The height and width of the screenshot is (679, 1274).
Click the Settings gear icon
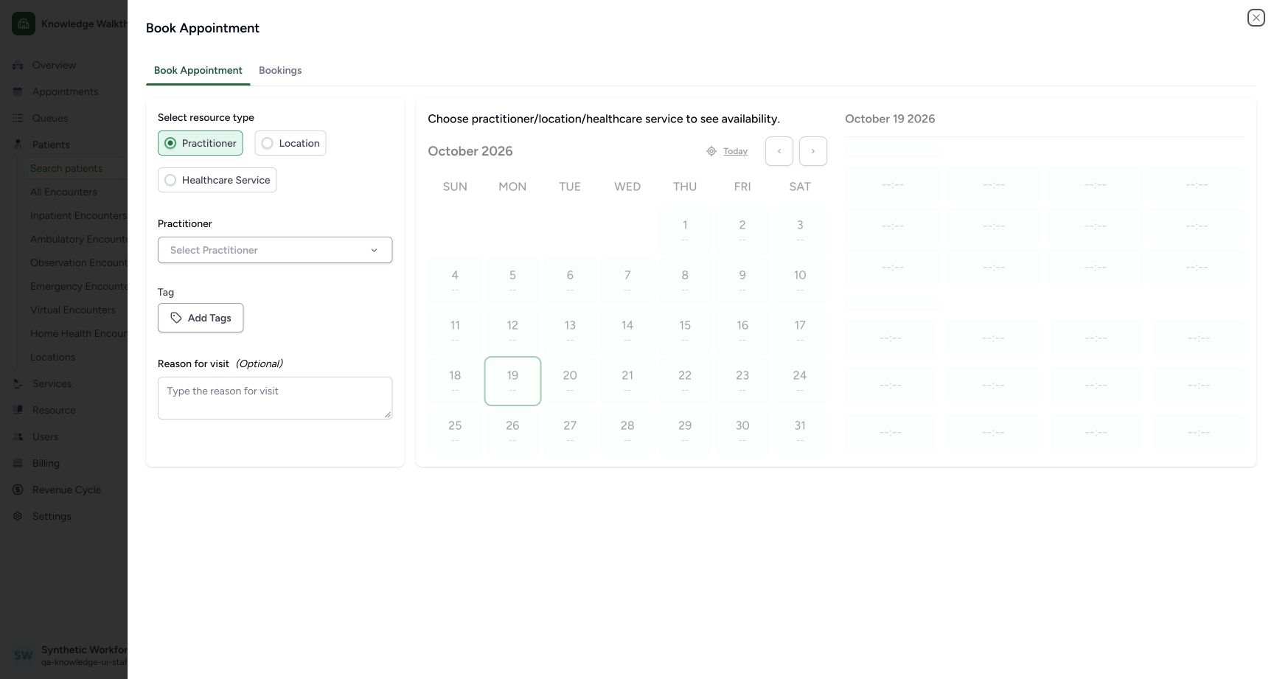tap(18, 516)
